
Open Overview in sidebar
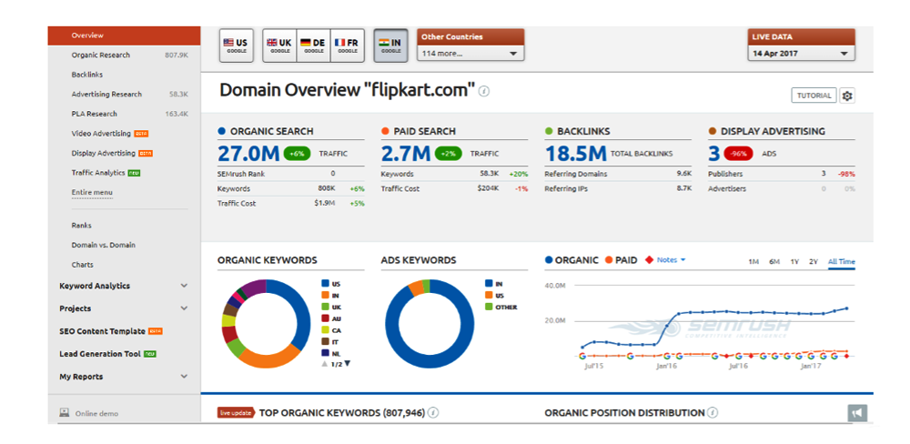tap(124, 35)
